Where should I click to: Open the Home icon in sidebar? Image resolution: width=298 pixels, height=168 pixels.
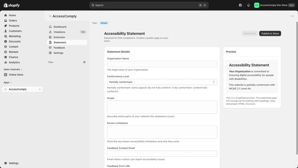[x=6, y=15]
